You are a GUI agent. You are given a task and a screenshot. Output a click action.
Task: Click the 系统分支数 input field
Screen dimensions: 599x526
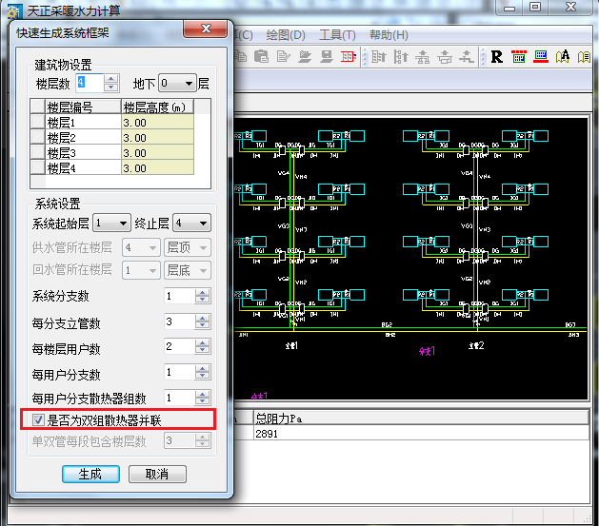coord(178,297)
